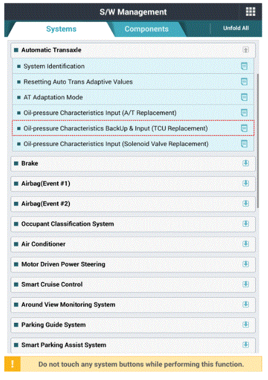Open document icon for Solenoid Valve Replacement
Viewport: 268px width, 380px height.
pyautogui.click(x=244, y=144)
